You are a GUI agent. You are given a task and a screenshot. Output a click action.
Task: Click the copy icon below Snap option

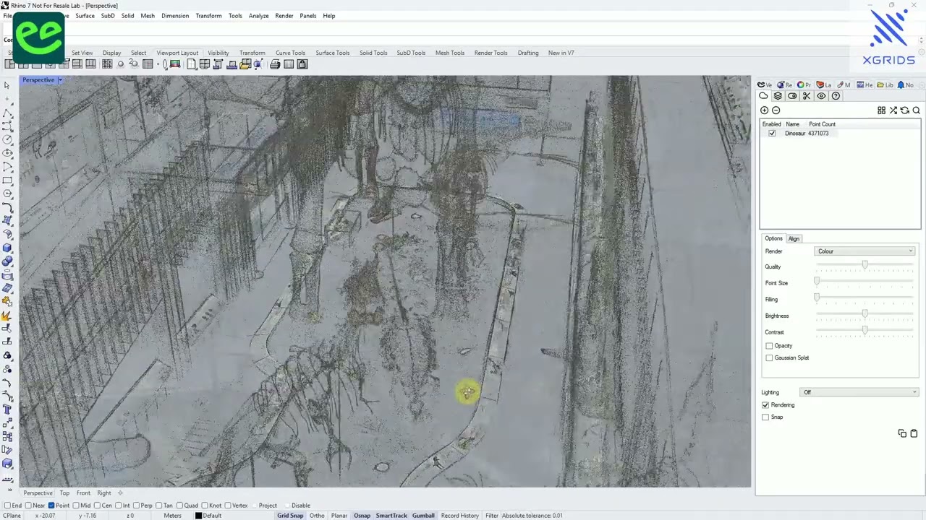(902, 433)
